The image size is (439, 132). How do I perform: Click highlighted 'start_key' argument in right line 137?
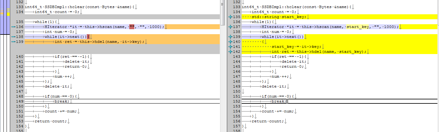tap(358, 27)
